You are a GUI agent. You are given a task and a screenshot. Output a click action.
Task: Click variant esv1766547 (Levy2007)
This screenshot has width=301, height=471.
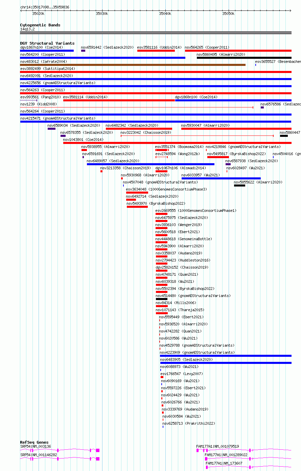point(162,377)
